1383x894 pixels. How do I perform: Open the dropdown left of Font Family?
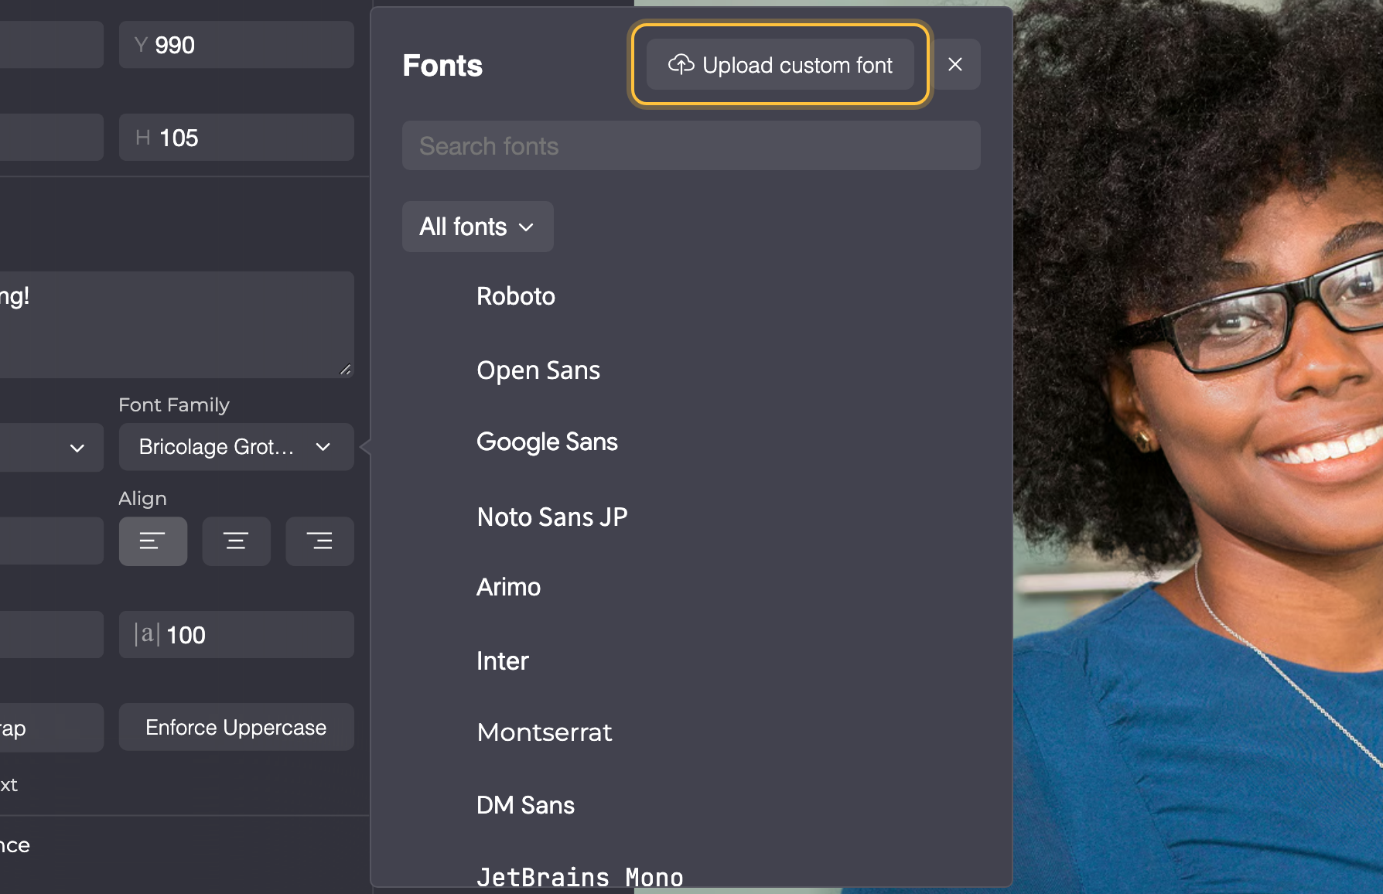pos(51,447)
